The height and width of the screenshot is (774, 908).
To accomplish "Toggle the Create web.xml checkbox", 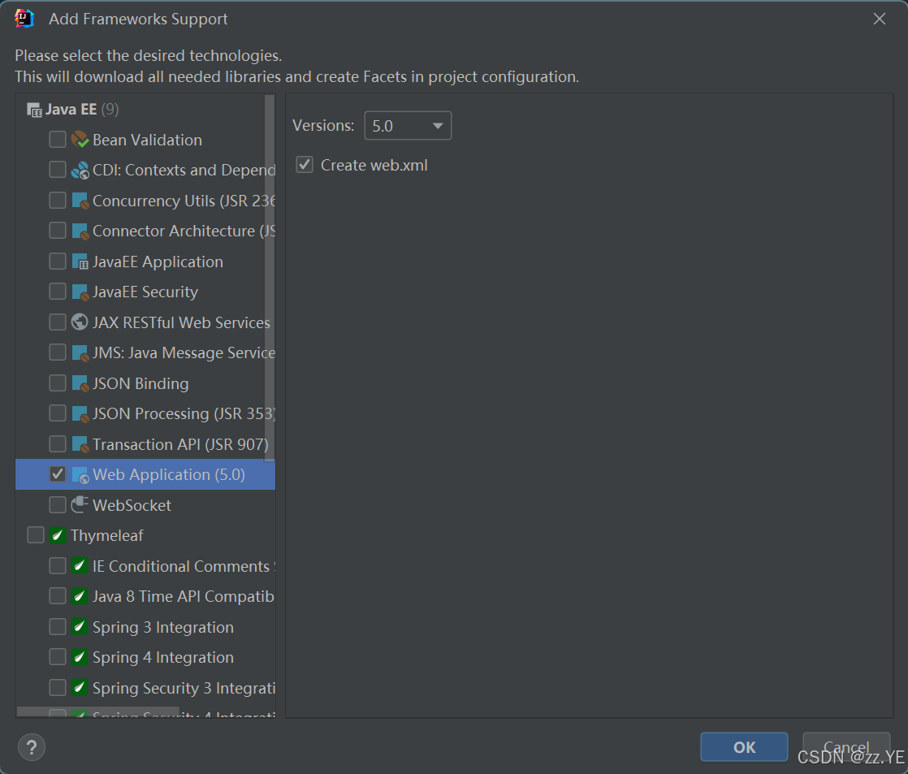I will click(305, 164).
